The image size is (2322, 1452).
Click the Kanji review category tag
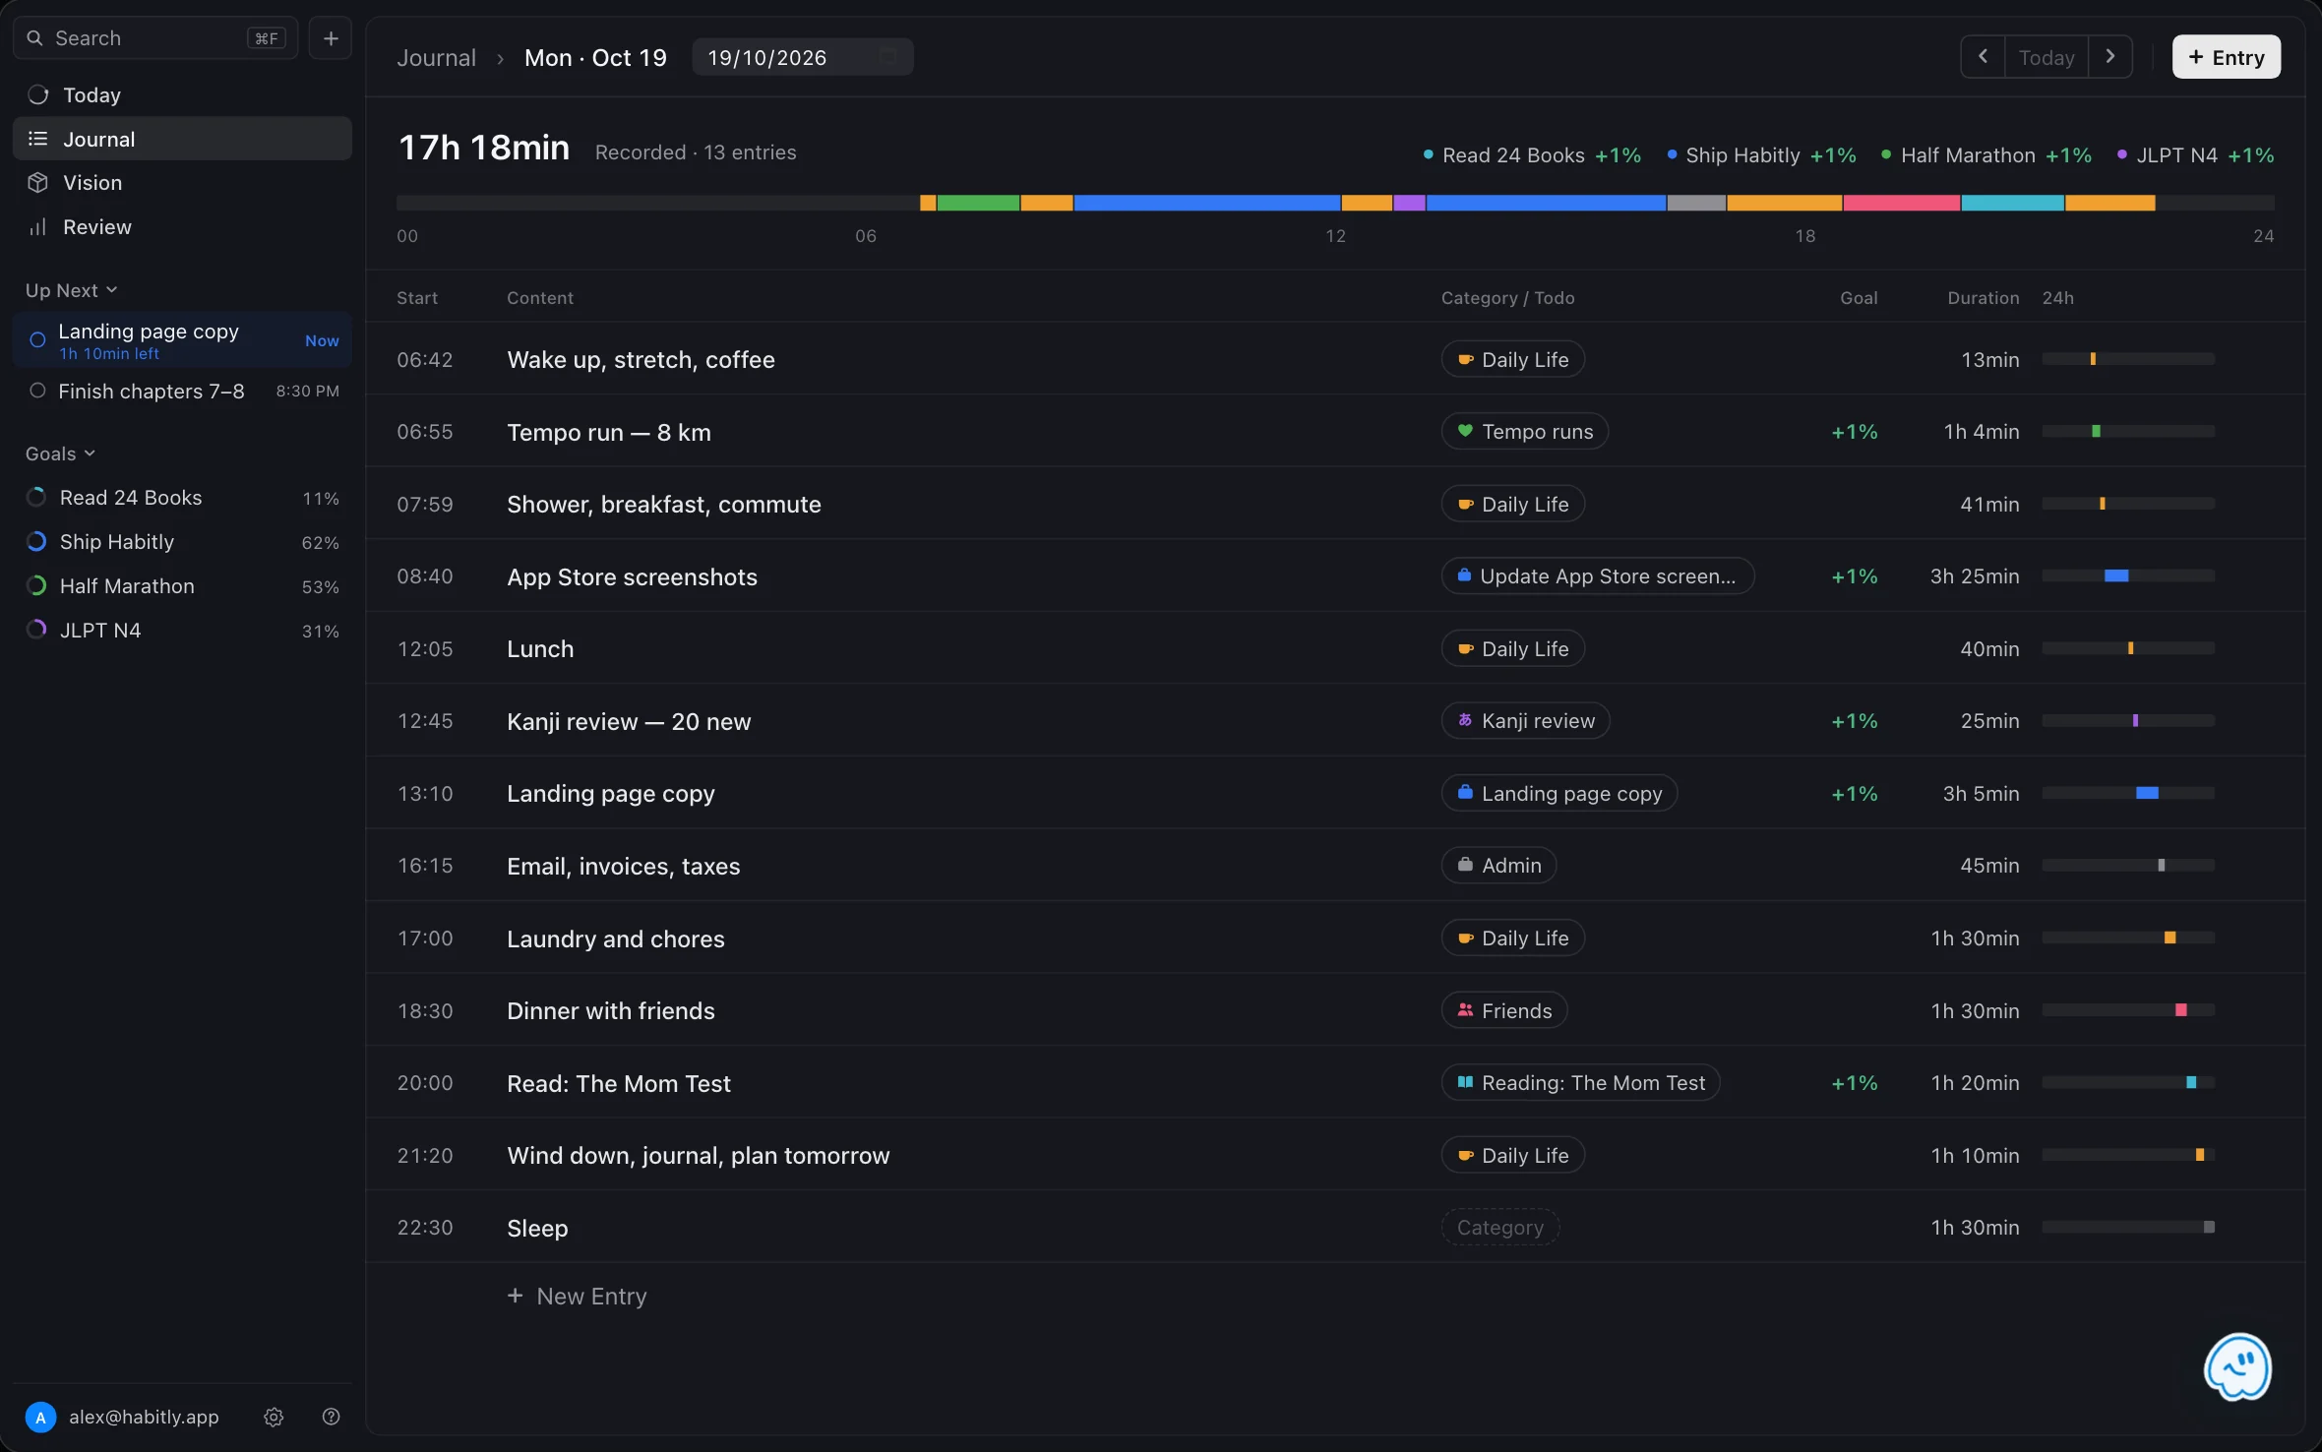1526,721
